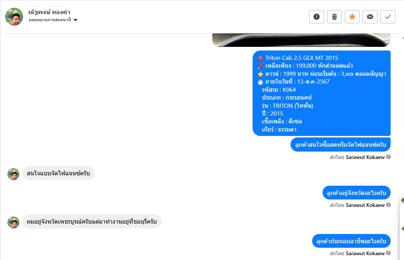Open the assign conversation dropdown arrow
Screen dimensions: 404x260
[76, 20]
